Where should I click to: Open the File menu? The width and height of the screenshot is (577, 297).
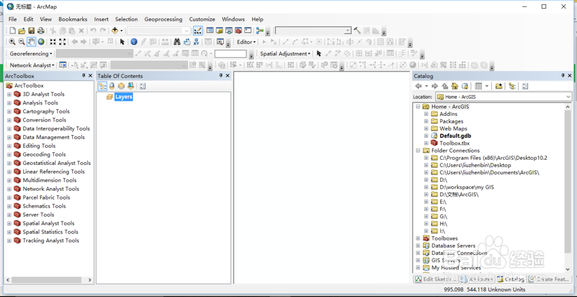coord(13,19)
